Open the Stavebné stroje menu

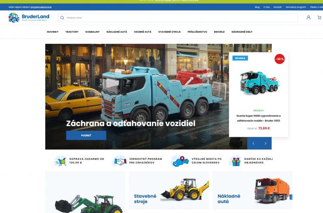click(x=169, y=32)
